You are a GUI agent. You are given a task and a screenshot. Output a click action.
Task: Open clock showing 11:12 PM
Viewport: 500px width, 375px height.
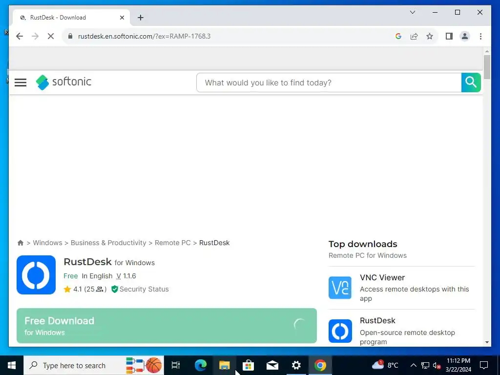pos(458,365)
